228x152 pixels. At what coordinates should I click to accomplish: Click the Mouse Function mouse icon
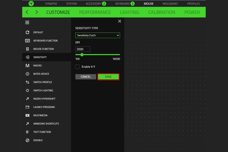coord(27,49)
